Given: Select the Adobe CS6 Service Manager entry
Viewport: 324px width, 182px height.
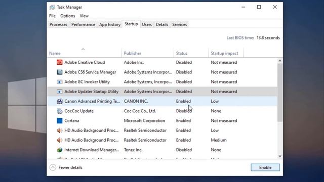Looking at the screenshot, I should (90, 72).
